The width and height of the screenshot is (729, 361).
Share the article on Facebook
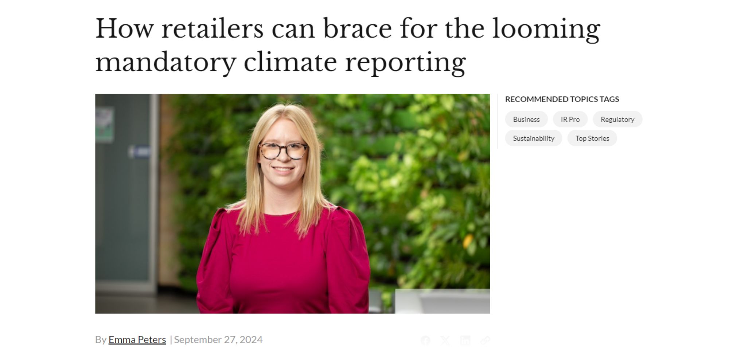pyautogui.click(x=425, y=341)
